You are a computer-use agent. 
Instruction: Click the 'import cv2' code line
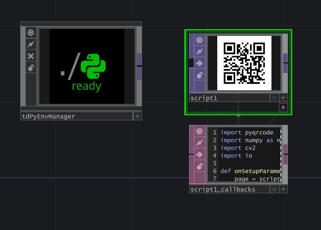click(238, 148)
